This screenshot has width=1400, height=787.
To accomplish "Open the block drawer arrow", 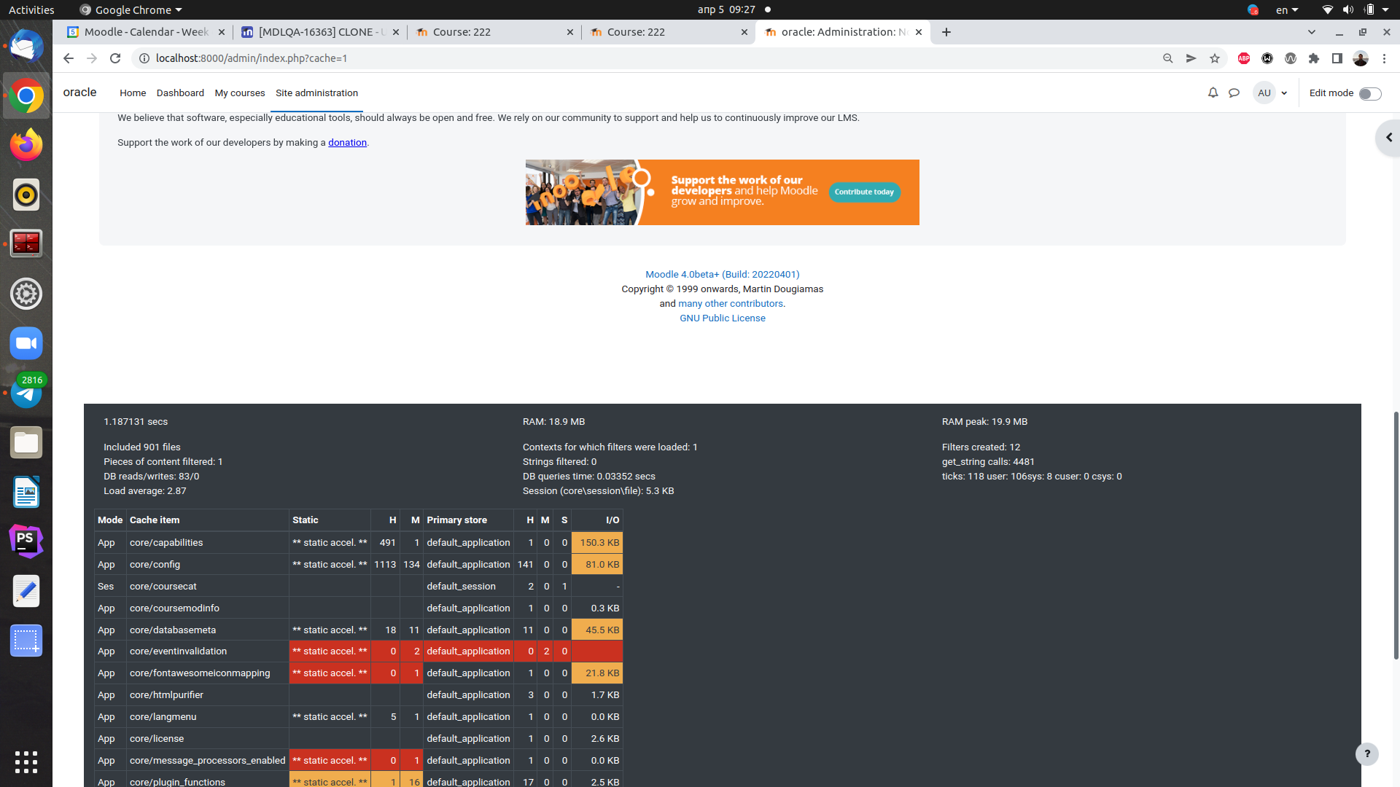I will coord(1388,137).
